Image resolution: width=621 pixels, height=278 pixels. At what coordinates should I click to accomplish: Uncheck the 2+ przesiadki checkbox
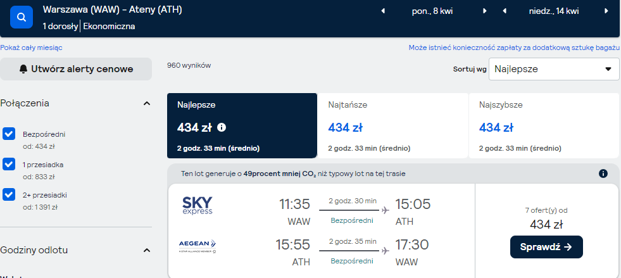[9, 194]
